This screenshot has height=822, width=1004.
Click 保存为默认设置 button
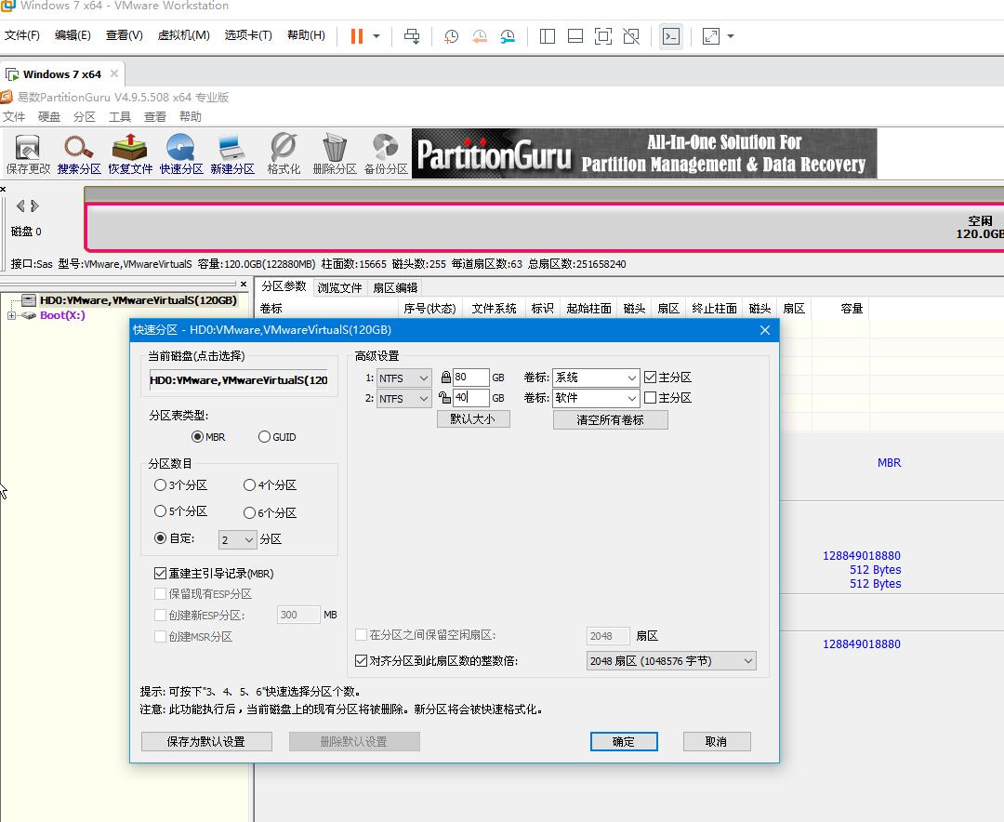coord(206,741)
